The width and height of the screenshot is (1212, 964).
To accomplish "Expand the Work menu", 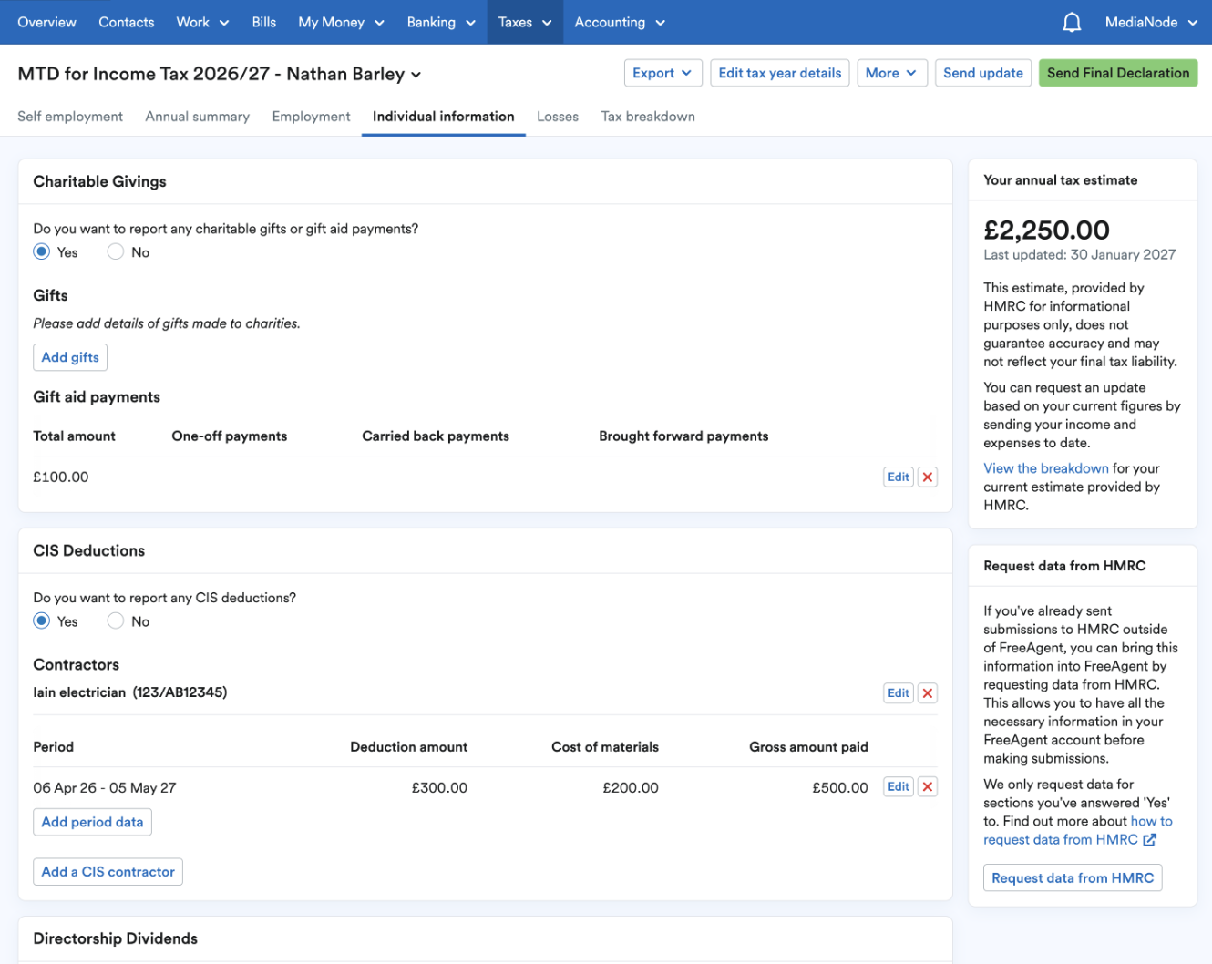I will pos(202,22).
